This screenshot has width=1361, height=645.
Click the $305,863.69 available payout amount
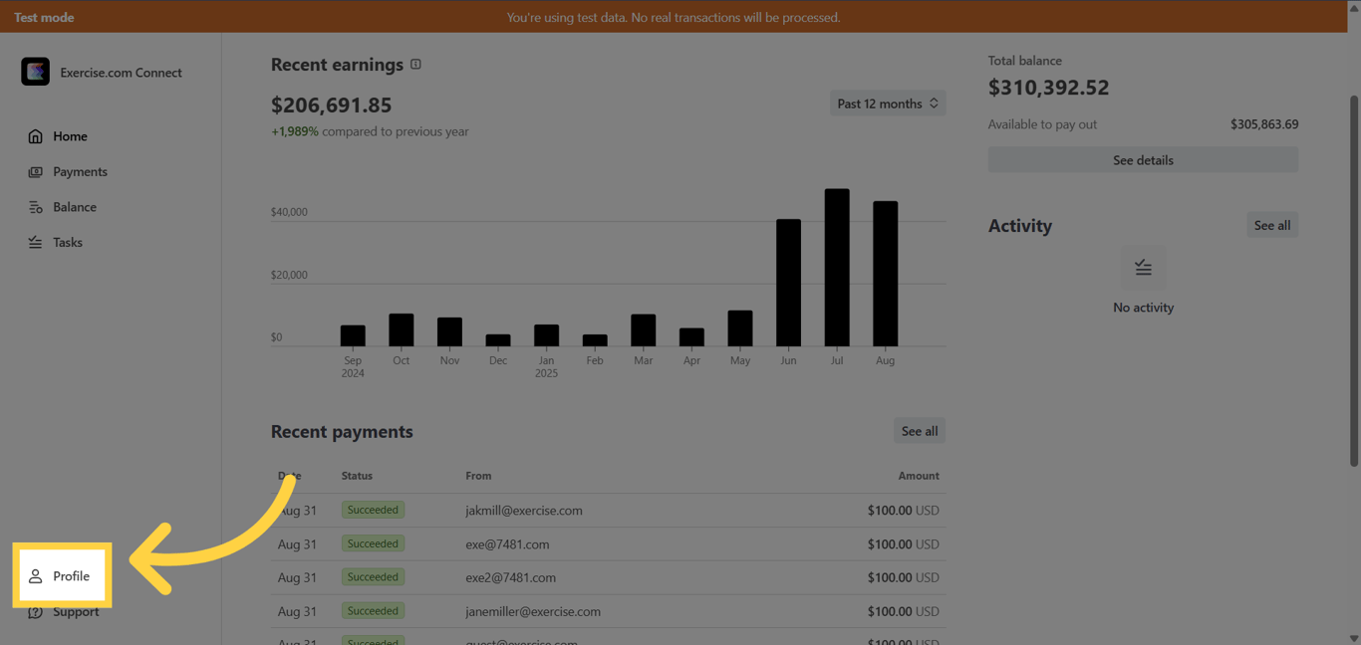[1264, 124]
